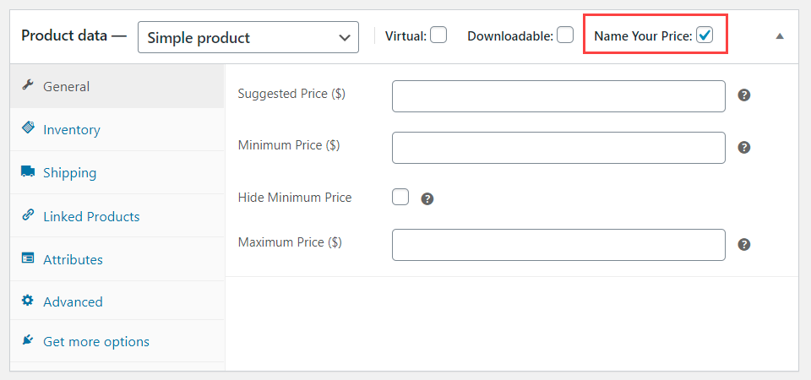Switch to the Inventory tab
Image resolution: width=811 pixels, height=380 pixels.
[72, 129]
